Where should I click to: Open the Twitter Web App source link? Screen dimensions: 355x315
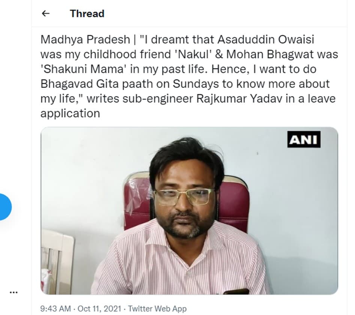157,309
